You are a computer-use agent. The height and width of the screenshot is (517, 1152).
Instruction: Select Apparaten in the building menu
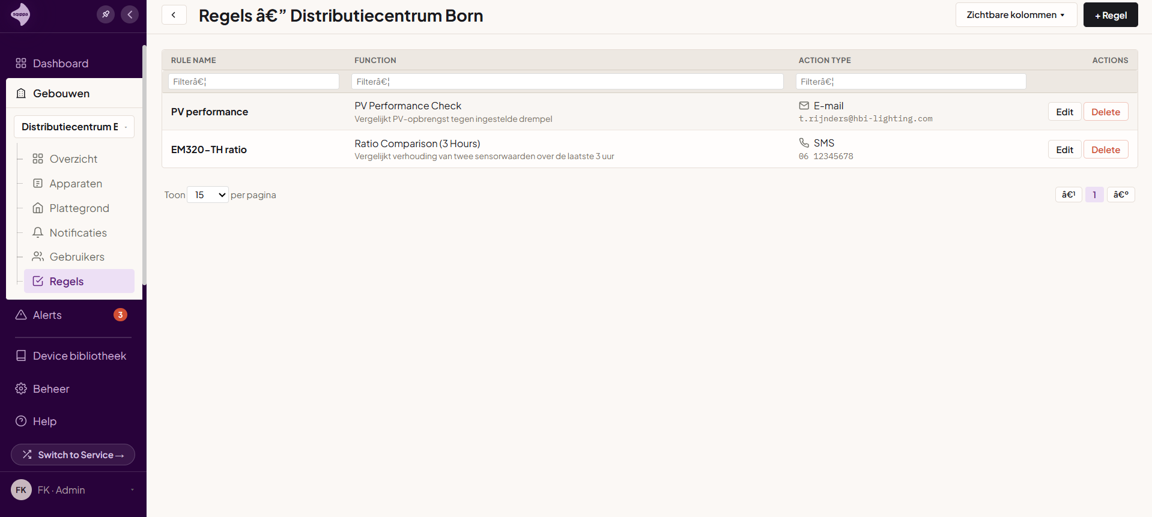pos(76,184)
